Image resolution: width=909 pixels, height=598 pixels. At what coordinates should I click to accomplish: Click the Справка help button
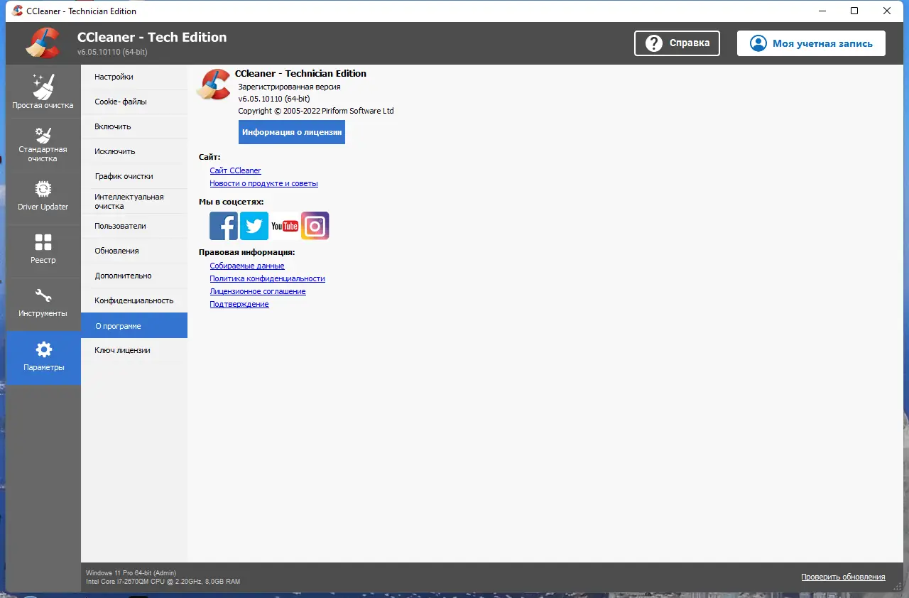pos(677,43)
